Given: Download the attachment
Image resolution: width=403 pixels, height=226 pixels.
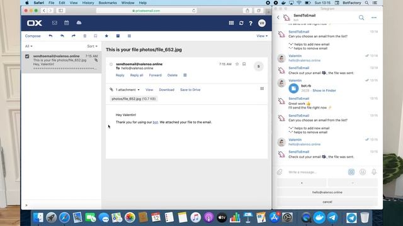Looking at the screenshot, I should [166, 90].
